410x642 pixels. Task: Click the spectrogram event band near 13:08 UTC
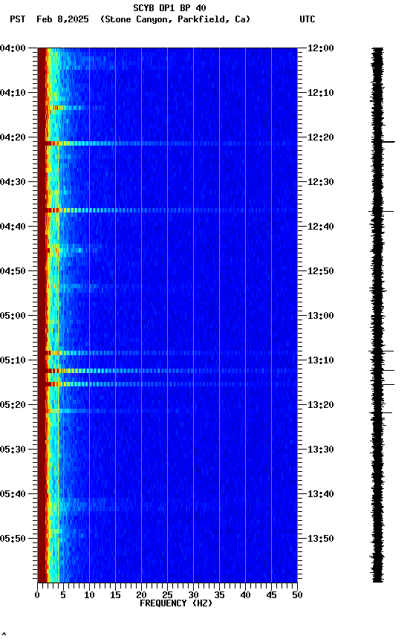pos(167,353)
